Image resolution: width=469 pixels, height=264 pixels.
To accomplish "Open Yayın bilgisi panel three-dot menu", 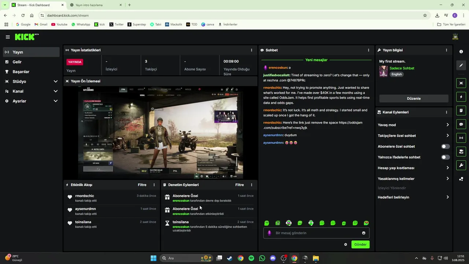I will point(446,50).
